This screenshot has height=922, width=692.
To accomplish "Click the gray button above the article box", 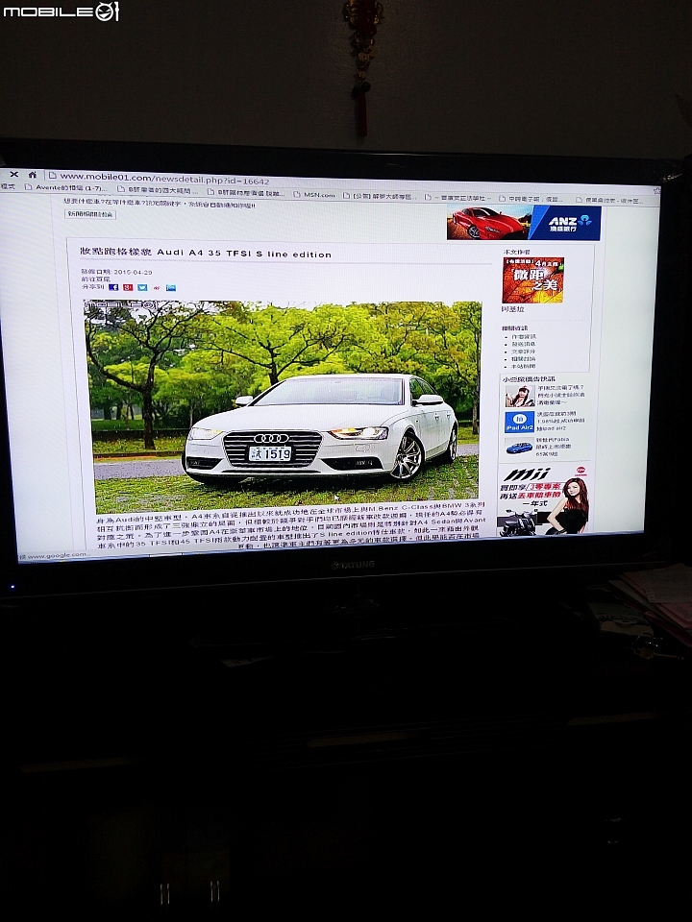I will (x=90, y=214).
